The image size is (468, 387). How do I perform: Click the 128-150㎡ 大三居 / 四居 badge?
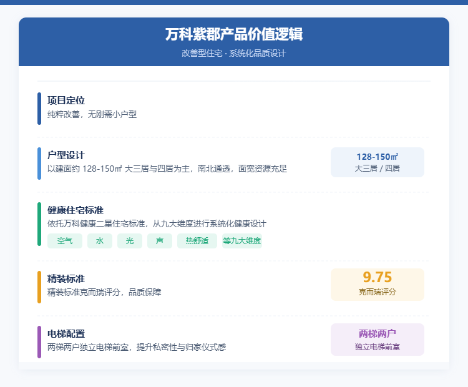(378, 162)
